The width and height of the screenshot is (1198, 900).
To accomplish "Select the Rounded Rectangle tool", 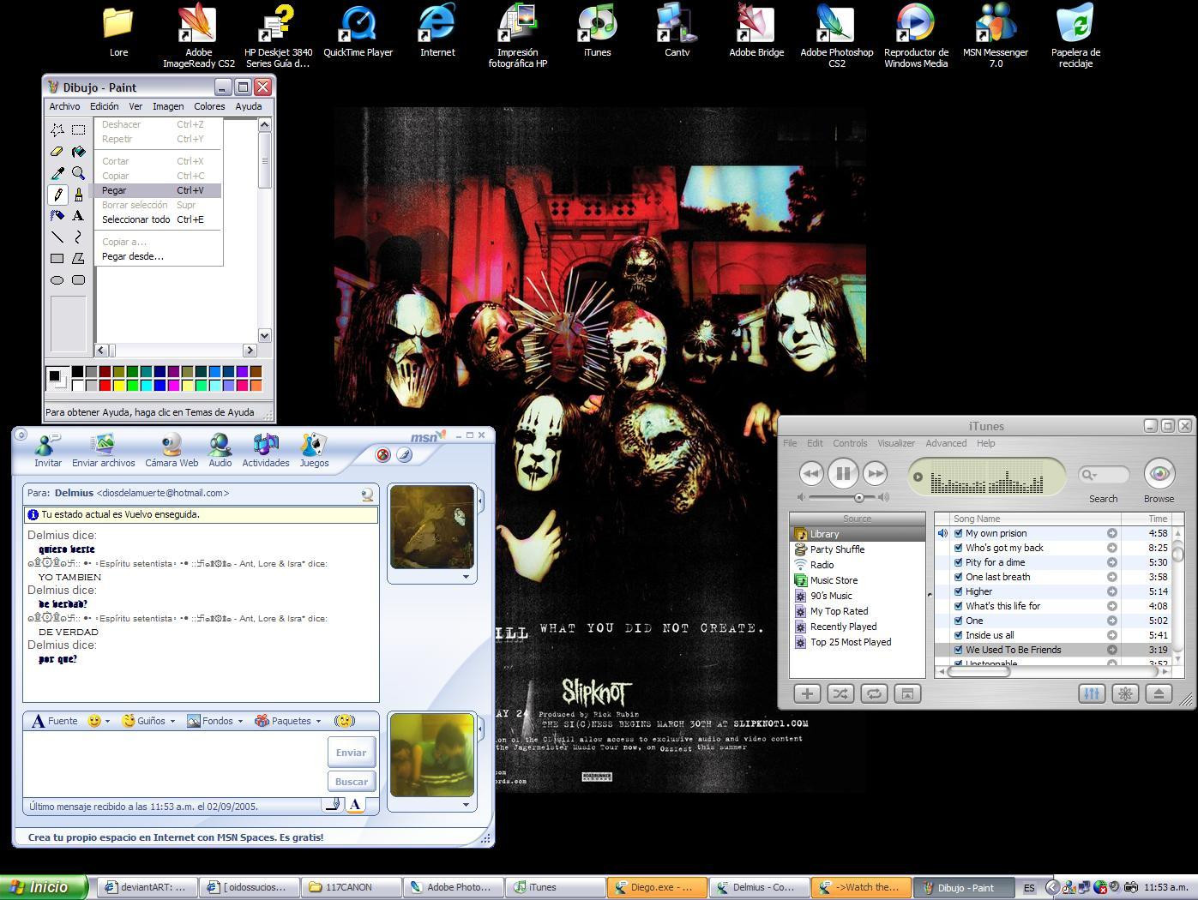I will pos(78,279).
